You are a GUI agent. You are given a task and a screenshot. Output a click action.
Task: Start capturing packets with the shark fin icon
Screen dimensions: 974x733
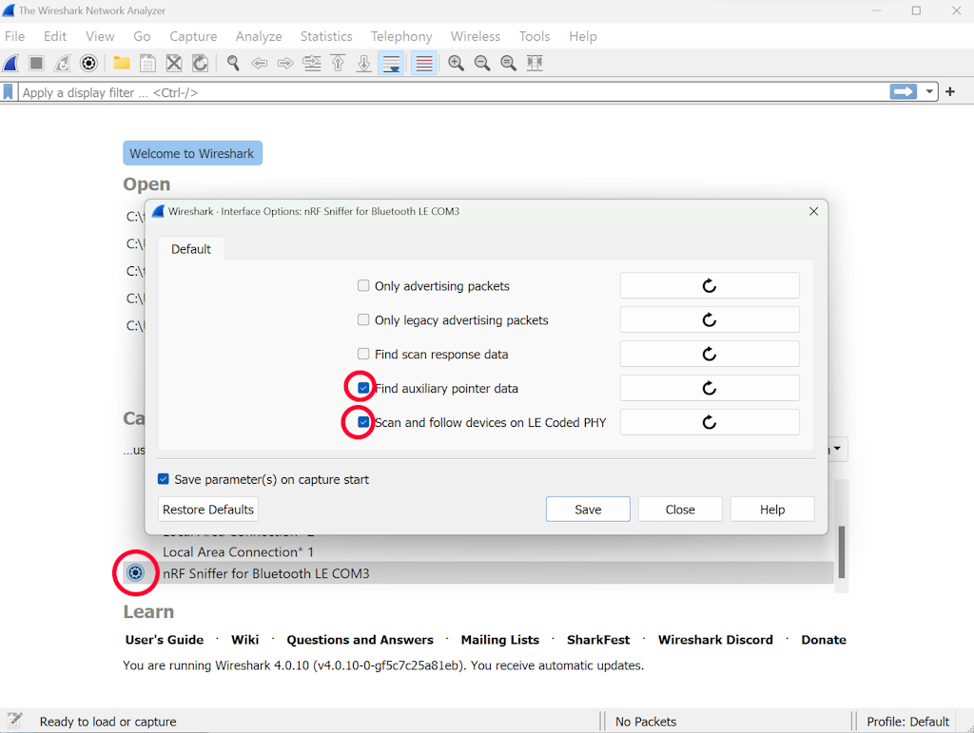coord(11,63)
